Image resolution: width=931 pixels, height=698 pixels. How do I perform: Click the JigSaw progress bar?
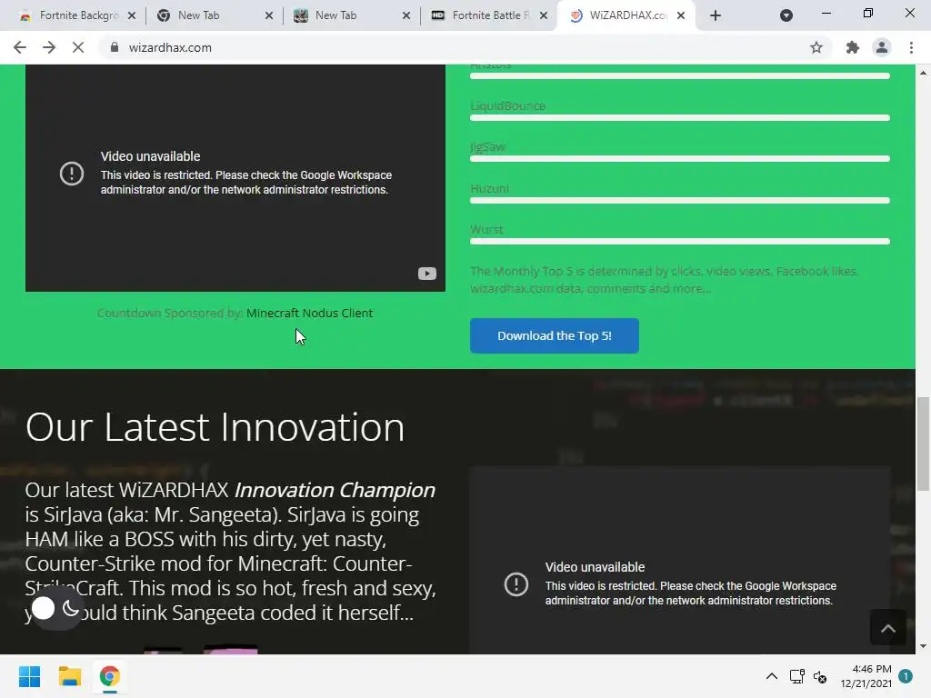tap(680, 159)
